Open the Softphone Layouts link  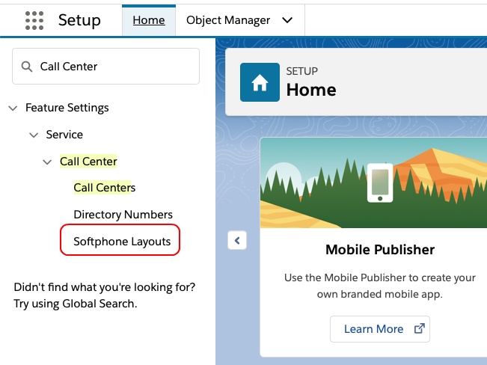point(122,242)
